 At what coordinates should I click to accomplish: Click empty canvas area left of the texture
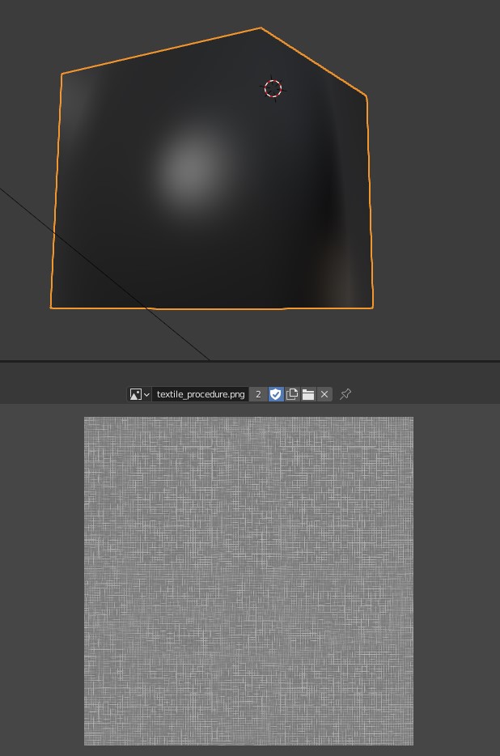[40, 580]
